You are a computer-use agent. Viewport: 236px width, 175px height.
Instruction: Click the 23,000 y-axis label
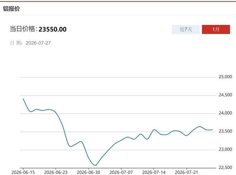pos(225,149)
